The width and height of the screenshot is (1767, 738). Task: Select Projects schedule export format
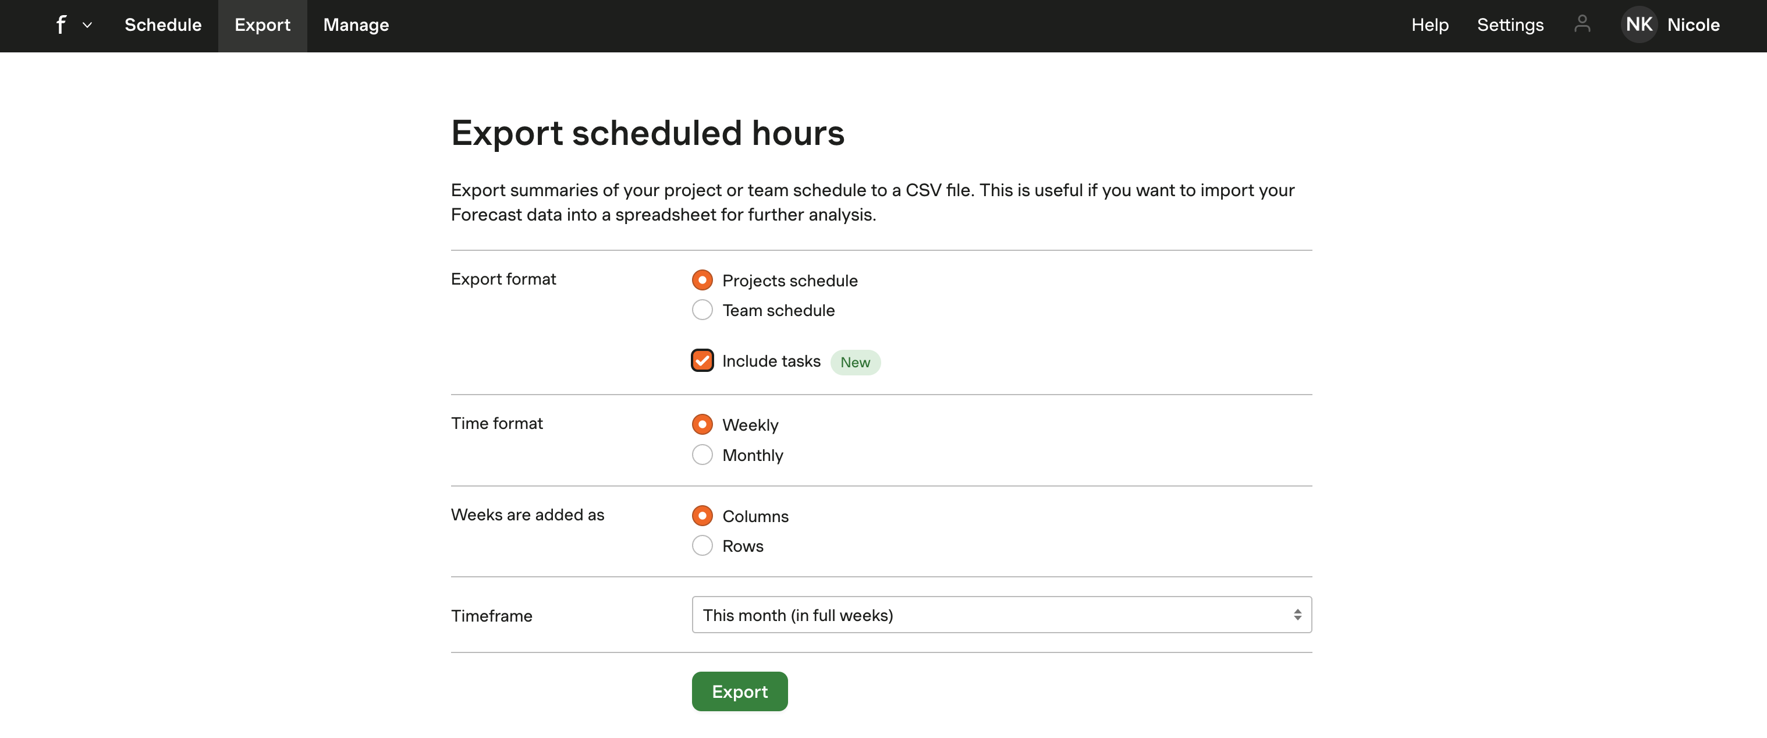click(702, 281)
